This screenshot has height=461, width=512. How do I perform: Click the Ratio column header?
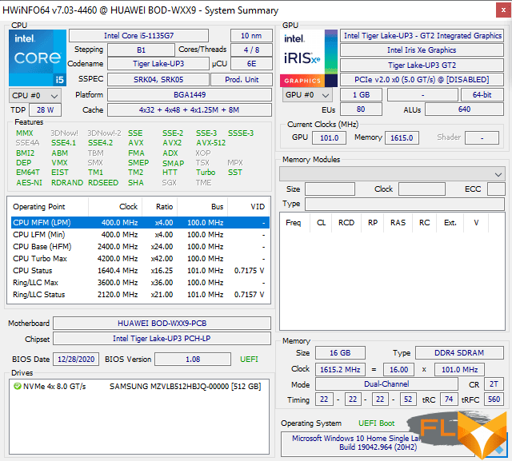point(160,207)
